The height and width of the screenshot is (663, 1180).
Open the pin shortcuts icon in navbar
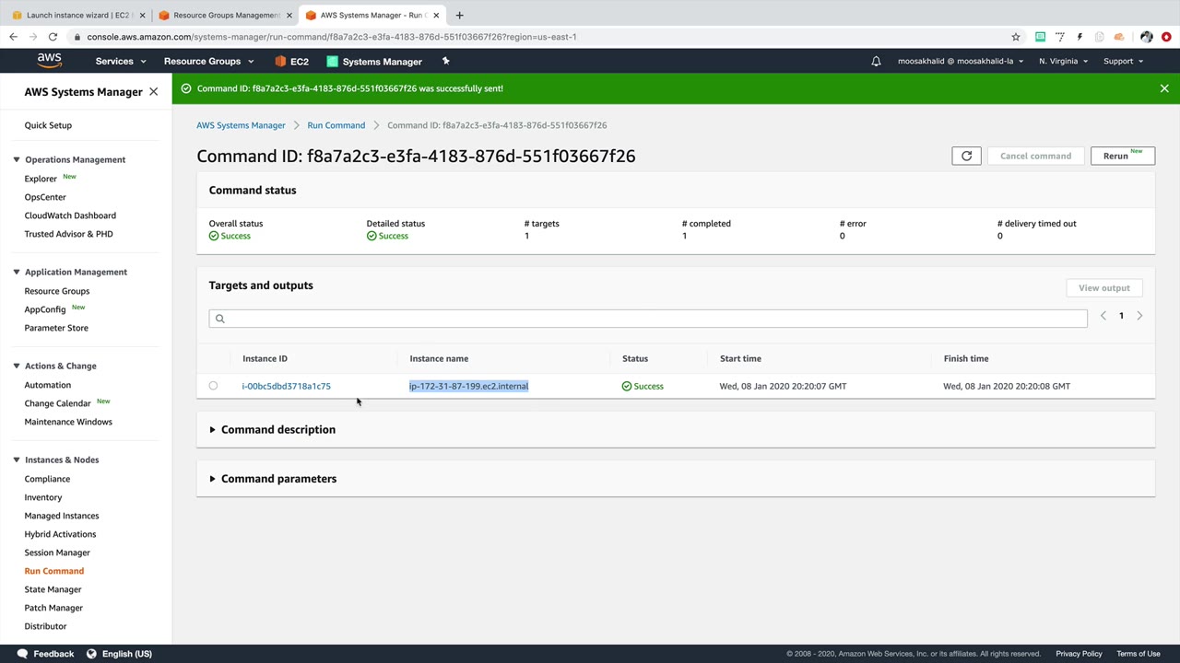(x=445, y=61)
